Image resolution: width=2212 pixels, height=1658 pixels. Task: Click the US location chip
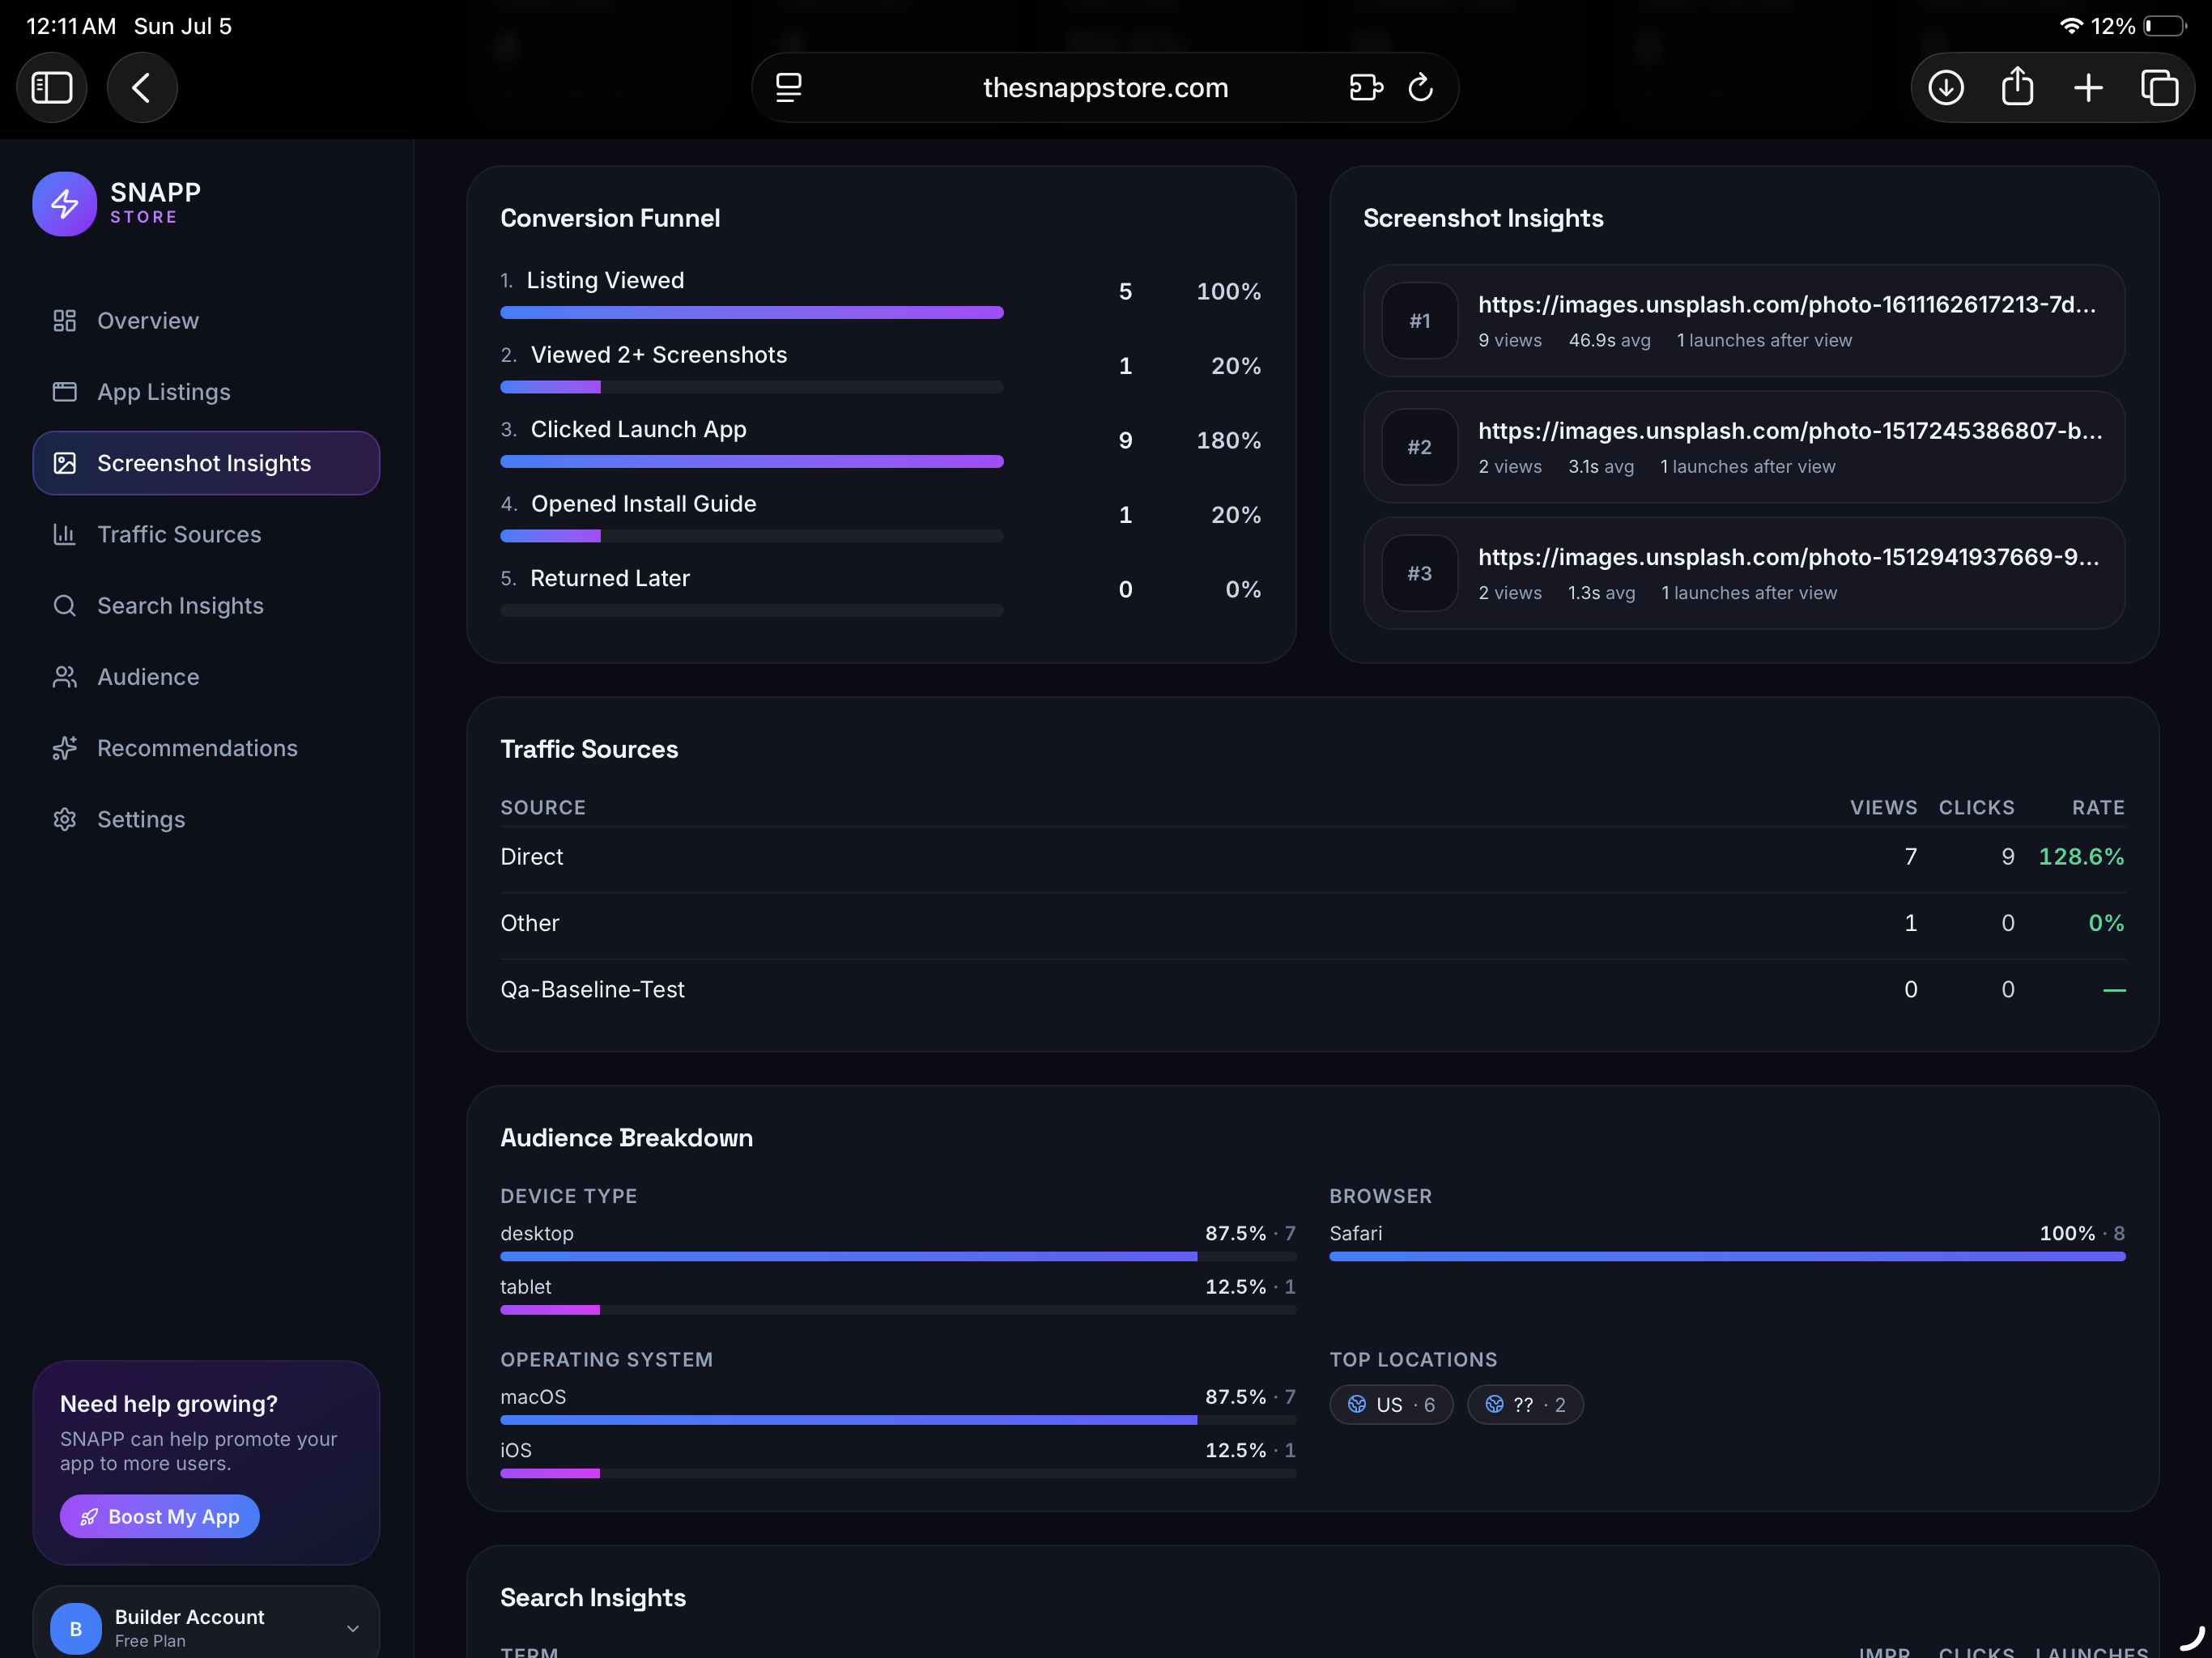1391,1405
